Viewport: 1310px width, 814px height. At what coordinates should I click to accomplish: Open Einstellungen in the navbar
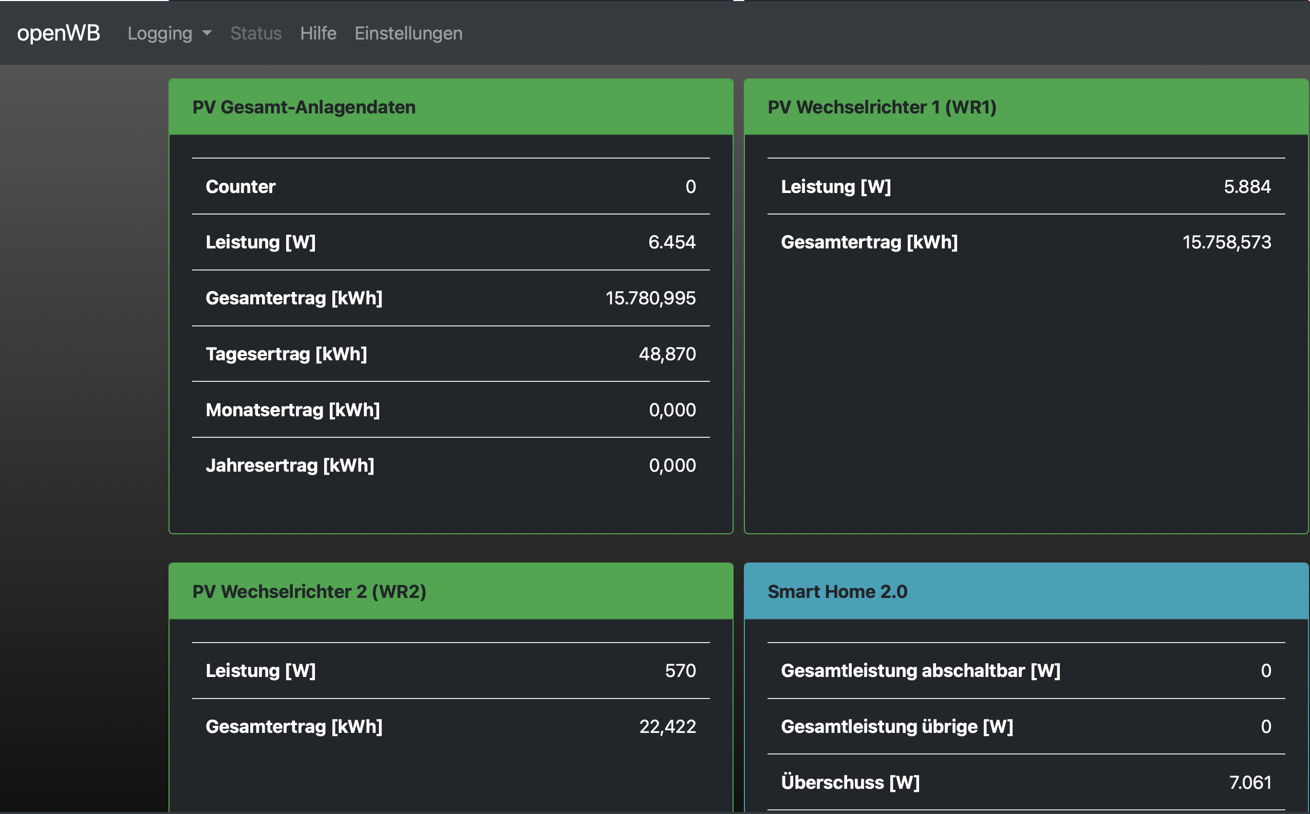408,33
